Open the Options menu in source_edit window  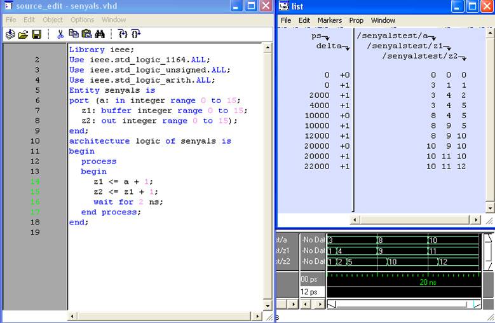pos(82,20)
